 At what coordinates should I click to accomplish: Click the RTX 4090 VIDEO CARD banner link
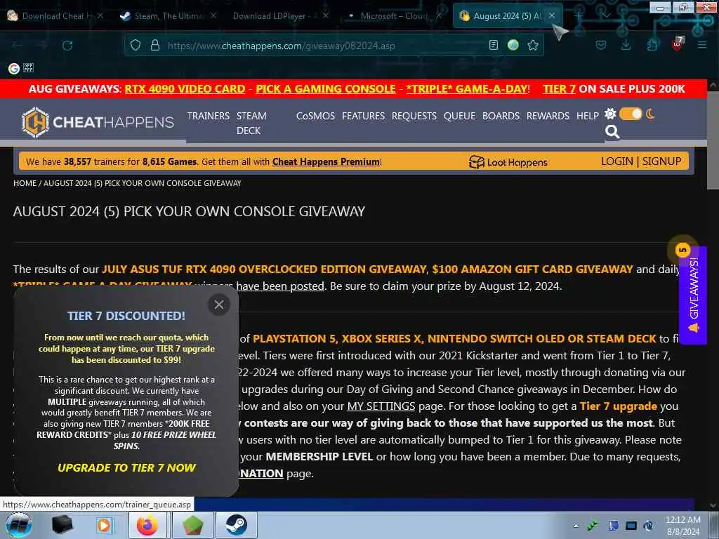185,89
